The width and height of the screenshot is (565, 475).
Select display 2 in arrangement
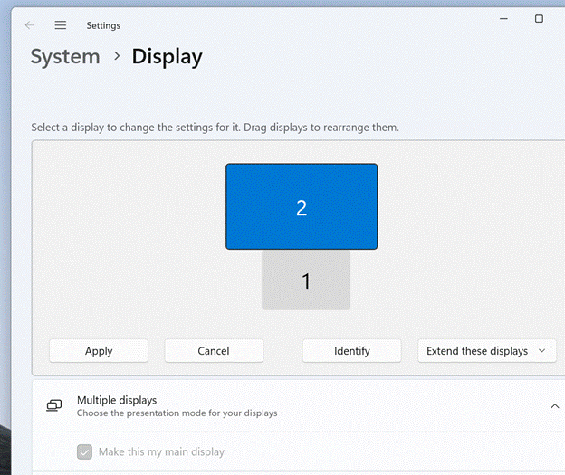(302, 206)
